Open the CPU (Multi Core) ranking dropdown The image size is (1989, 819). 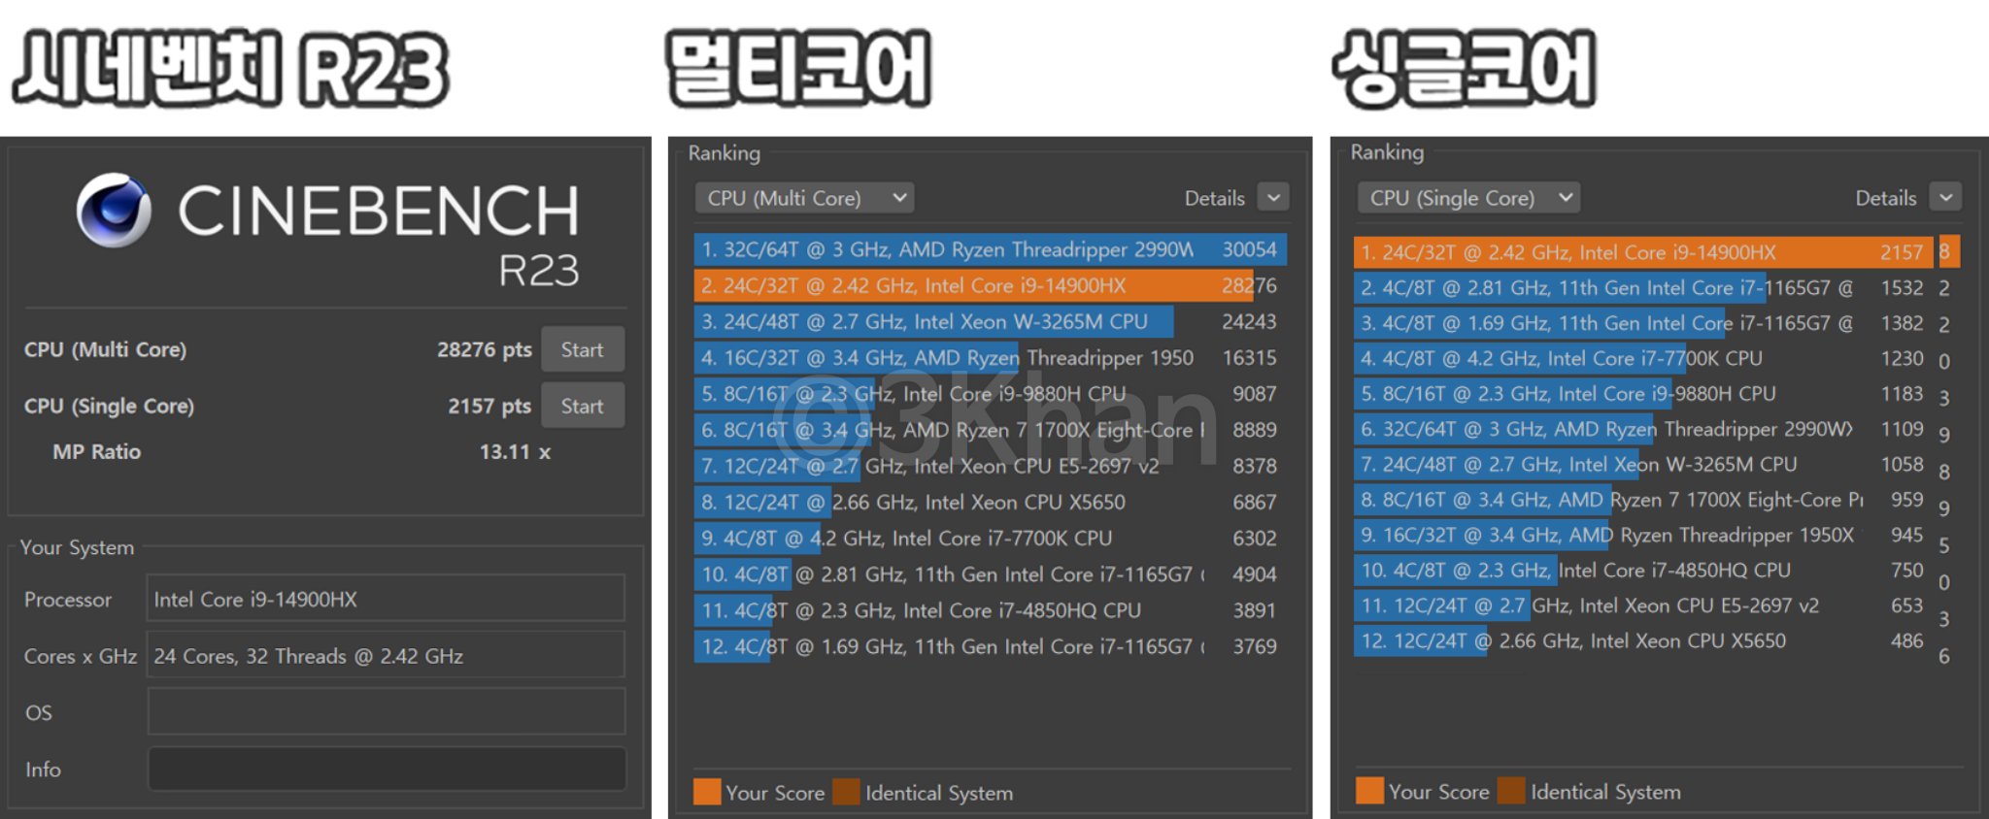pyautogui.click(x=804, y=198)
